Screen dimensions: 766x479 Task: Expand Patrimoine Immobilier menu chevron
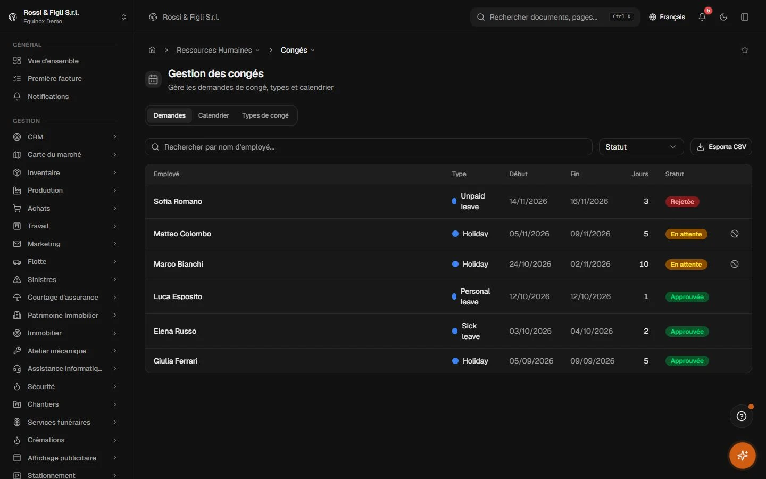(x=115, y=315)
